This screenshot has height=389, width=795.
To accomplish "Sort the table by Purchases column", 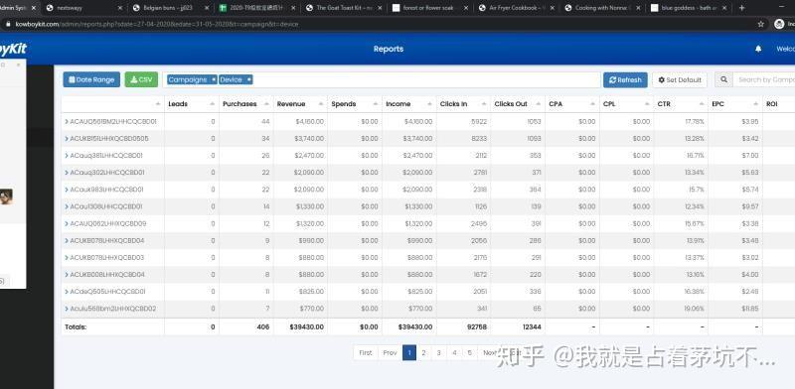I will click(245, 104).
